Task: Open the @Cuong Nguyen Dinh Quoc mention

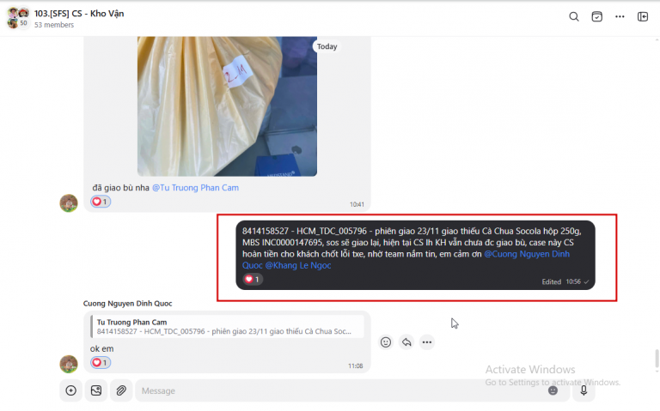Action: click(x=527, y=254)
